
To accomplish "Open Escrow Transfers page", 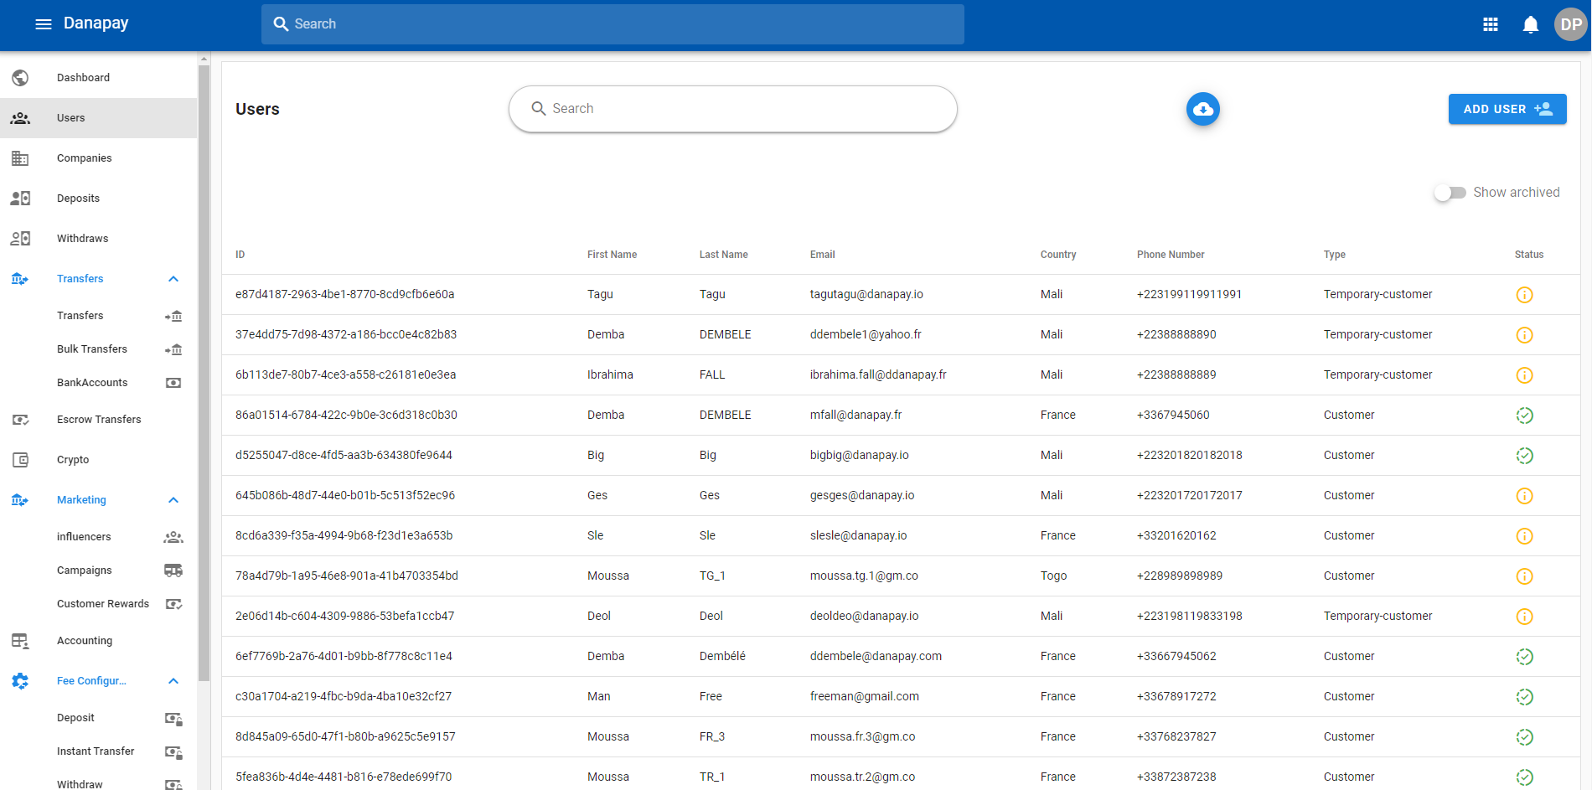I will (x=99, y=420).
